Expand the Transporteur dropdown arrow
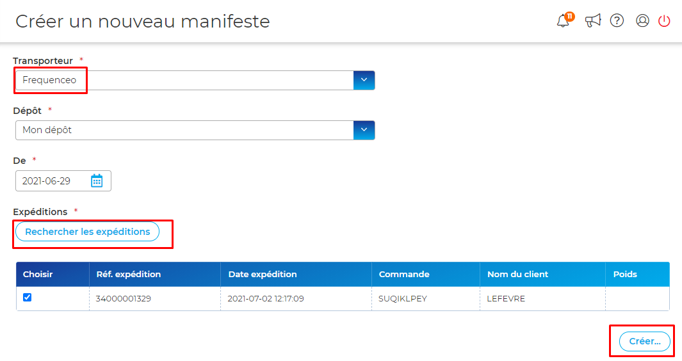Screen dimensions: 682x361 click(364, 80)
